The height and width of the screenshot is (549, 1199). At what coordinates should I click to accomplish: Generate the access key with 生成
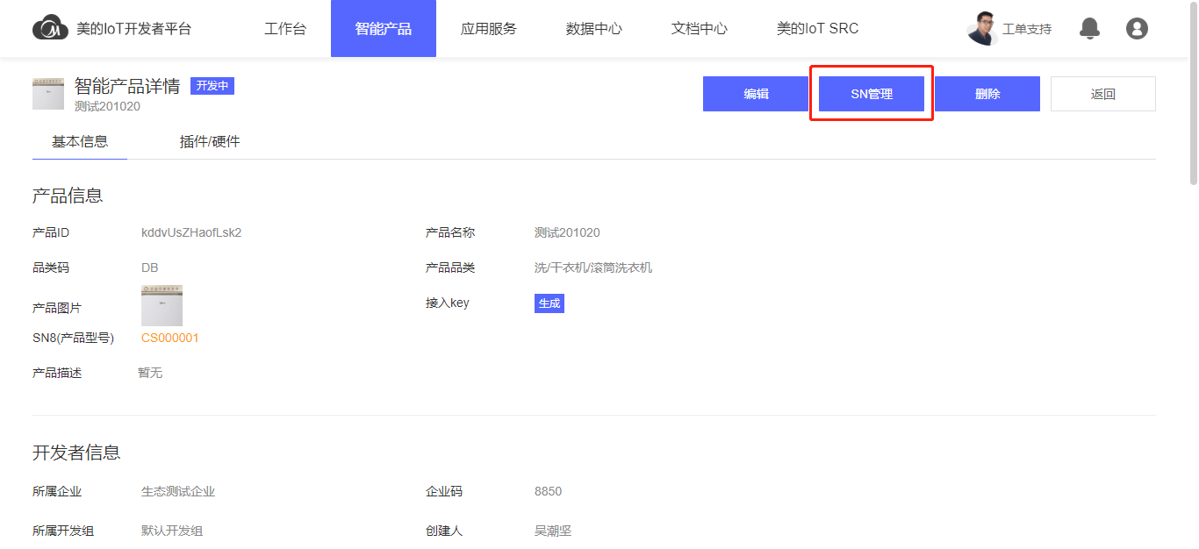coord(549,303)
